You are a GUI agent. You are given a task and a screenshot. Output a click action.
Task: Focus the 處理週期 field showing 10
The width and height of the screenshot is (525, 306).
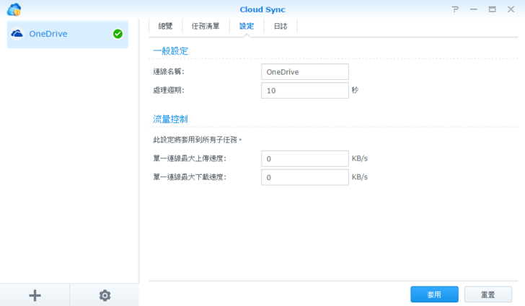(304, 91)
